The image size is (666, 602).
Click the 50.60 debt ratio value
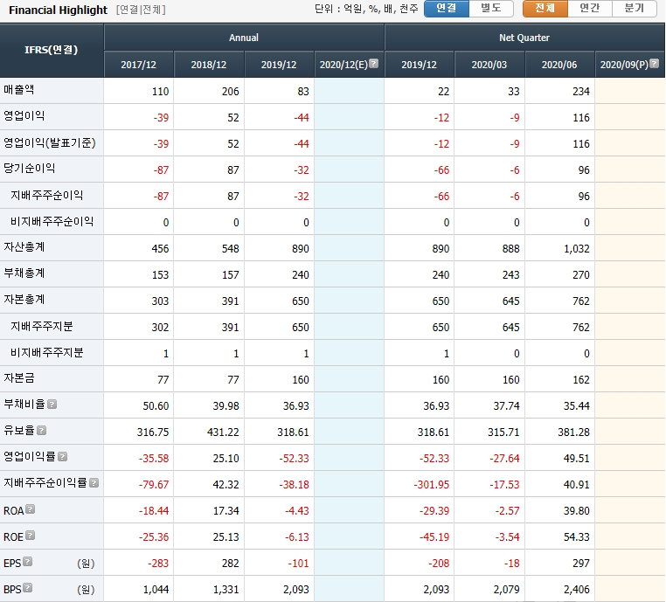point(156,406)
